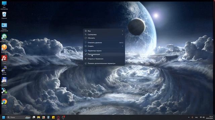The width and height of the screenshot is (215, 120).
Task: Open the clock and date in the taskbar
Action: [x=210, y=117]
